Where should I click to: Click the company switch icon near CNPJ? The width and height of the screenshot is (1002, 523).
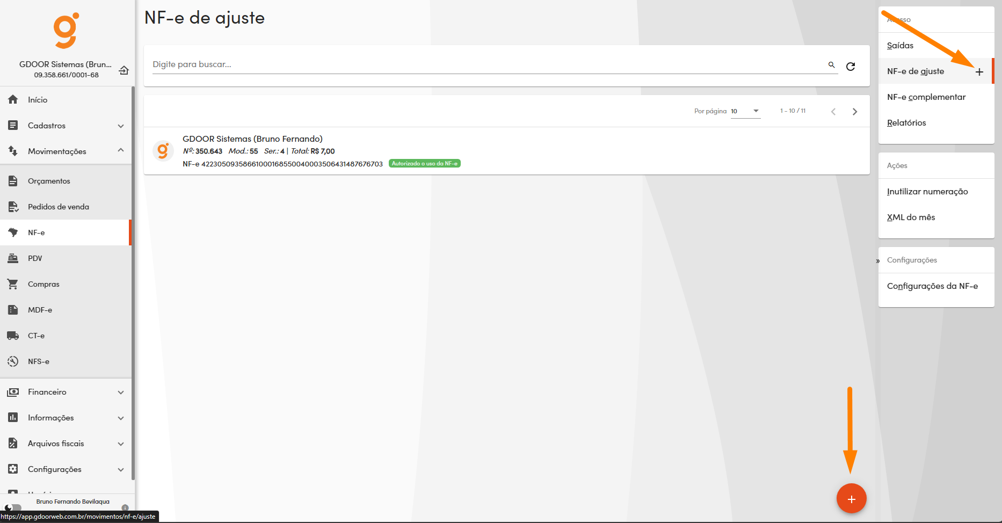click(x=124, y=70)
